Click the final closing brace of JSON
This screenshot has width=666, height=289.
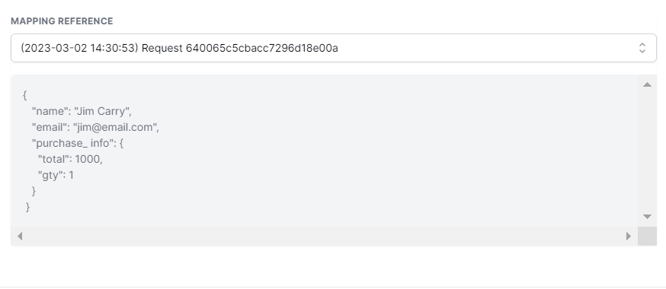pyautogui.click(x=28, y=207)
